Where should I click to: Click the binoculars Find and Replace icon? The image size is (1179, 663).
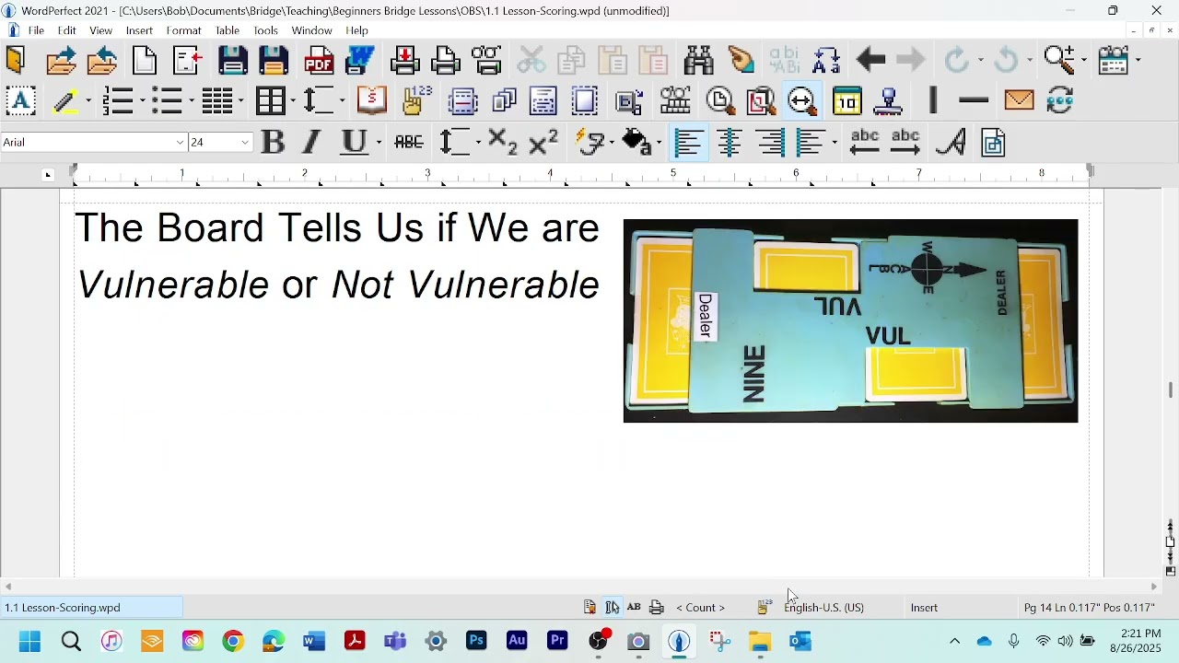pyautogui.click(x=699, y=61)
